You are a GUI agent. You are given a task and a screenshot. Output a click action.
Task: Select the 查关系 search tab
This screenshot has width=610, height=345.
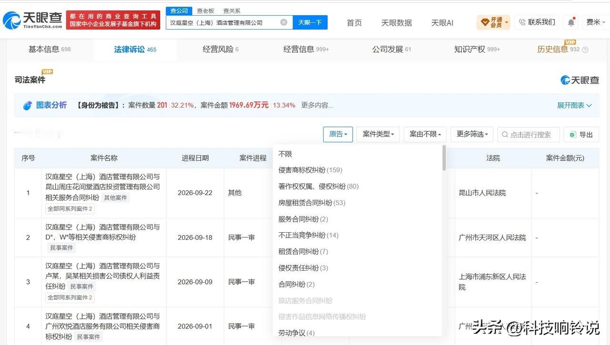[x=232, y=10]
